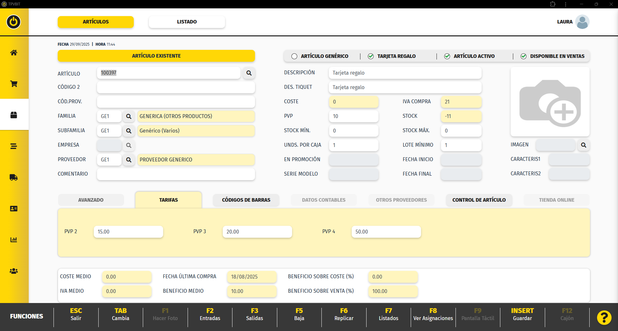Open the users group sidebar icon
The width and height of the screenshot is (618, 331).
point(14,271)
